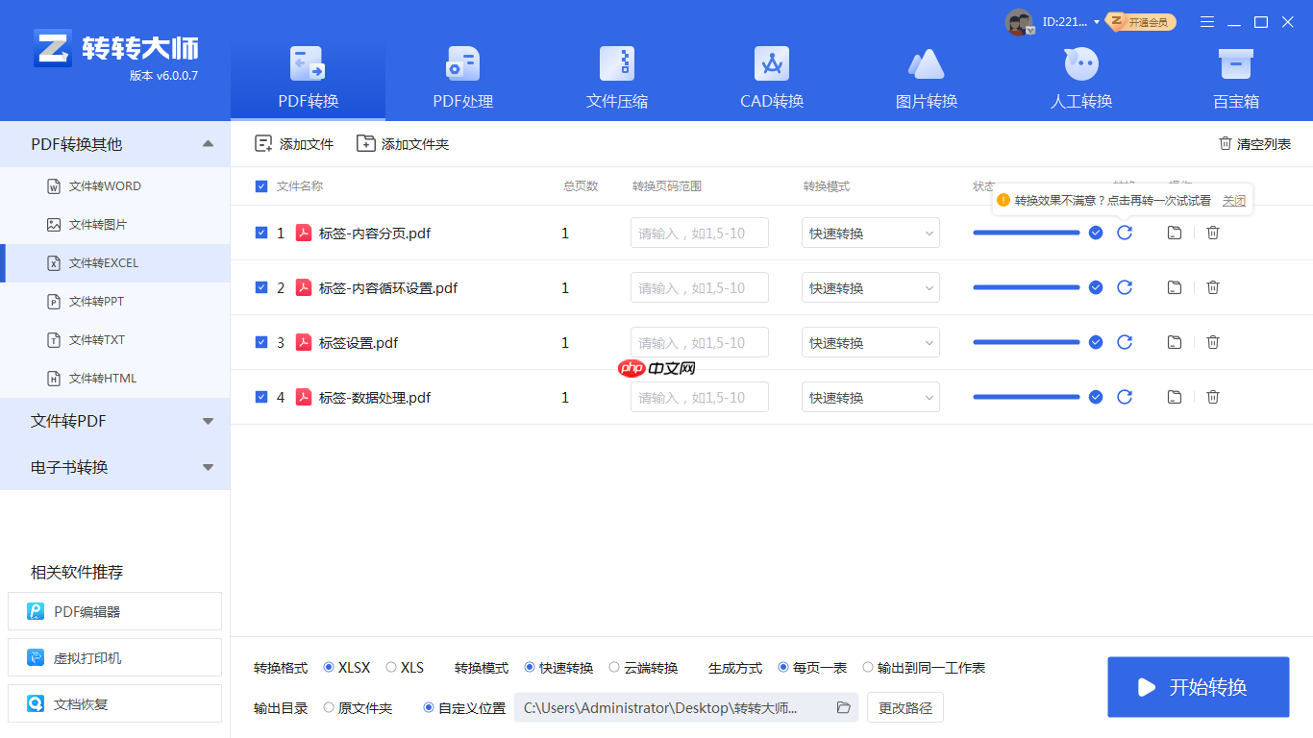Screen dimensions: 1313x738
Task: Click reconvert icon for 标签设置.pdf
Action: tap(1125, 342)
